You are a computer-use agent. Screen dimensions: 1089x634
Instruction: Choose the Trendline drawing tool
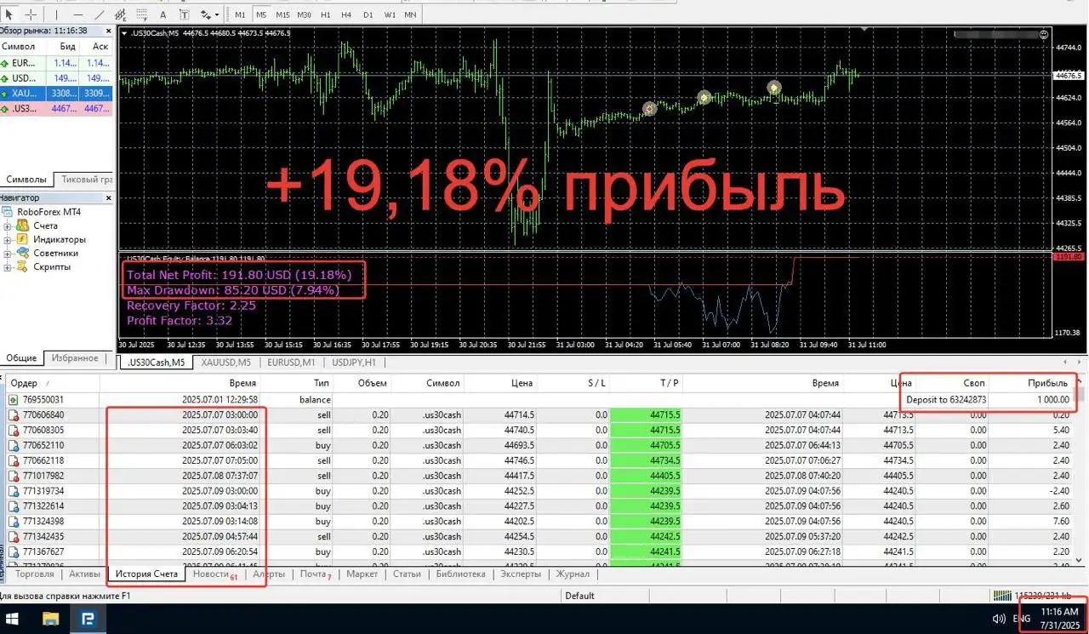pyautogui.click(x=100, y=14)
